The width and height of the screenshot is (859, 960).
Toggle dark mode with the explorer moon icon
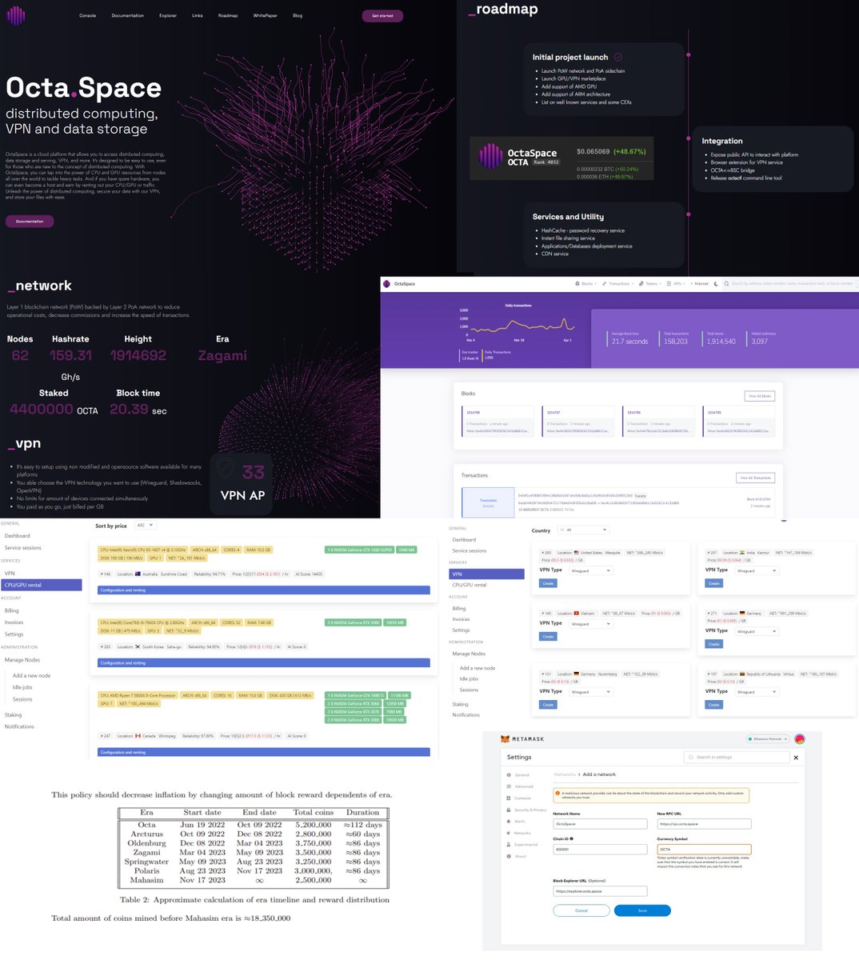pos(716,283)
